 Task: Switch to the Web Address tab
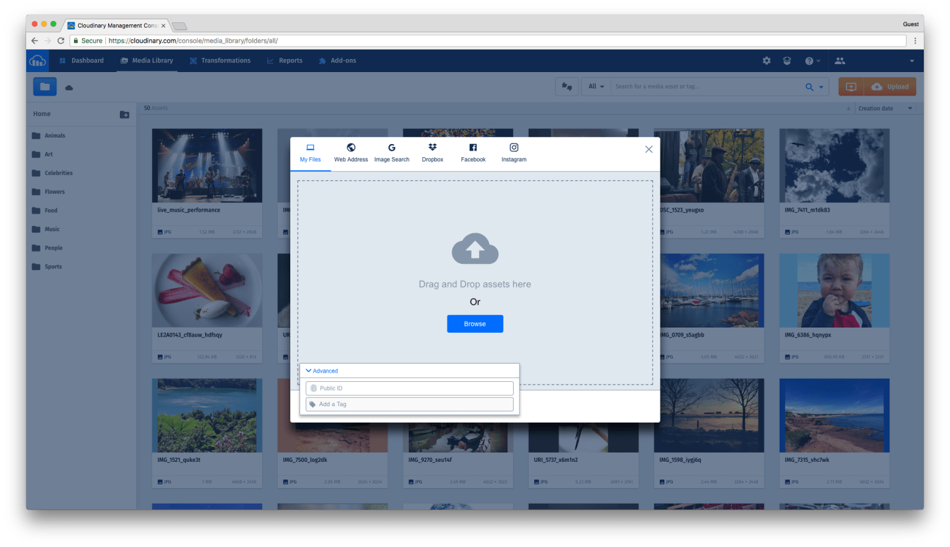pos(351,153)
